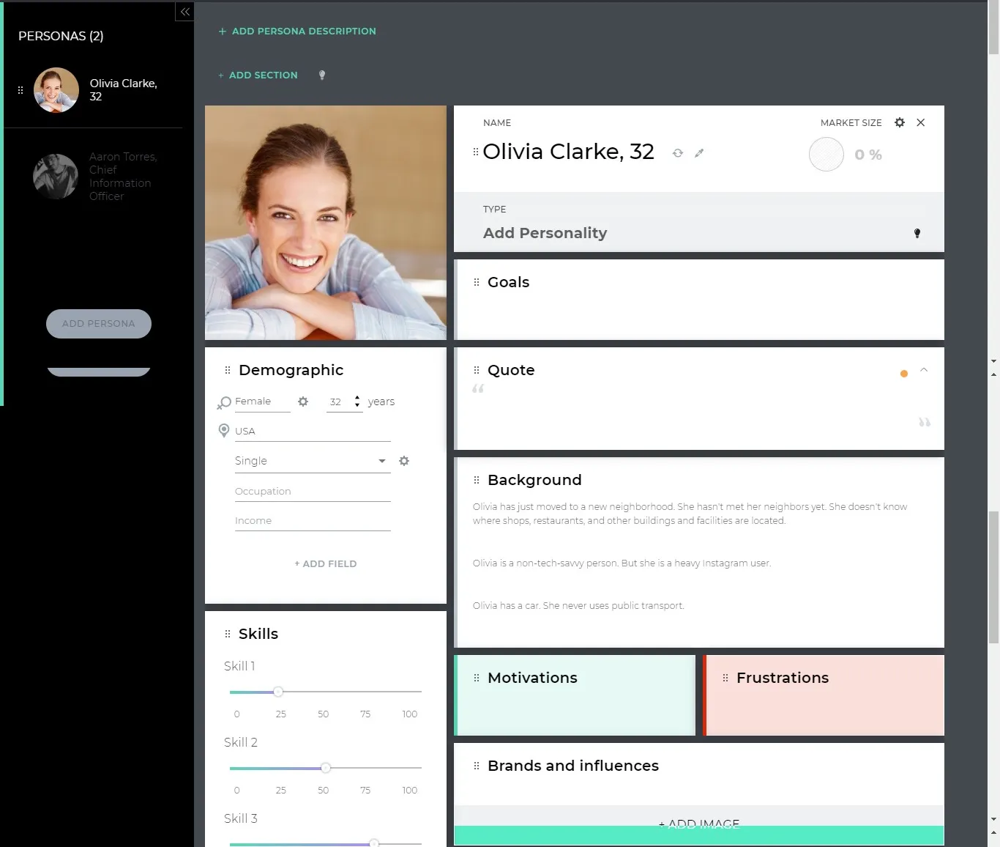
Task: Collapse the Quote section chevron
Action: tap(924, 370)
